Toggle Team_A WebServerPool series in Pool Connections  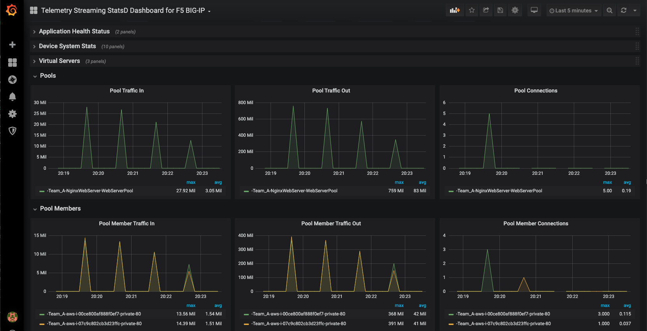pyautogui.click(x=499, y=191)
